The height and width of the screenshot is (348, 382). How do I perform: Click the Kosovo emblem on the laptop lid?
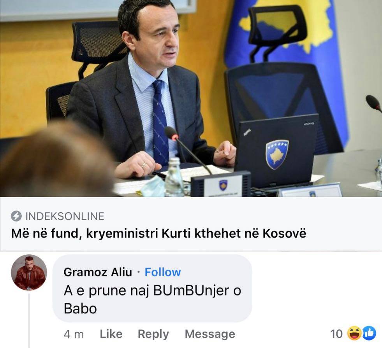pos(277,154)
